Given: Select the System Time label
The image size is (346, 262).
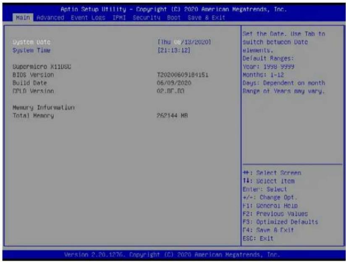Looking at the screenshot, I should click(x=31, y=50).
